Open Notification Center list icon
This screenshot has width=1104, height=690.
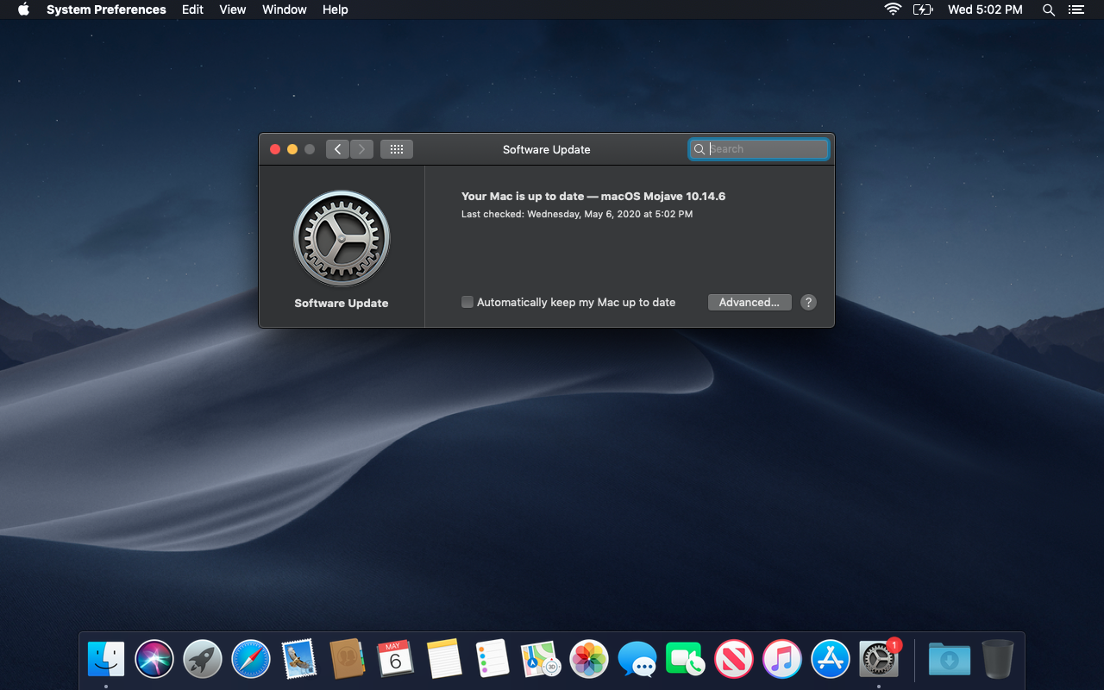click(x=1076, y=9)
